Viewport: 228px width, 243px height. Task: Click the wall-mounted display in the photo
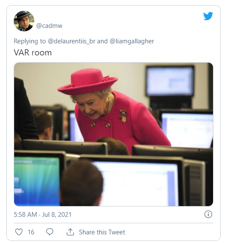[170, 81]
